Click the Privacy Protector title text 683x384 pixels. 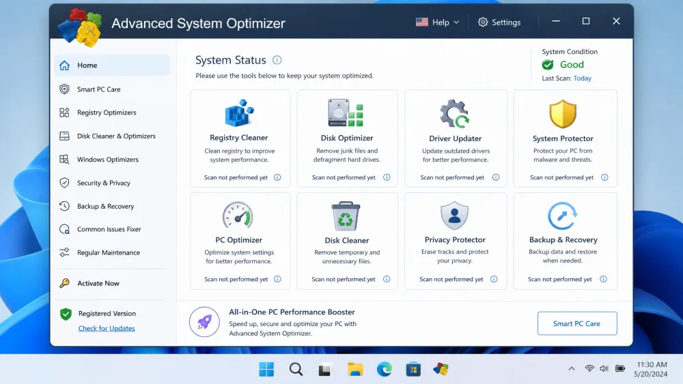455,239
